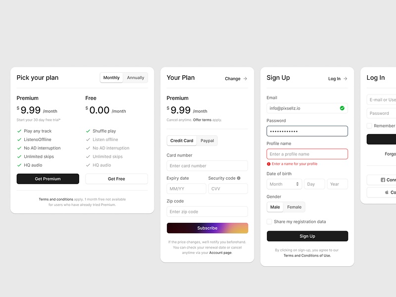Click the gradient Subscribe button
Viewport: 396px width, 297px height.
click(x=207, y=228)
